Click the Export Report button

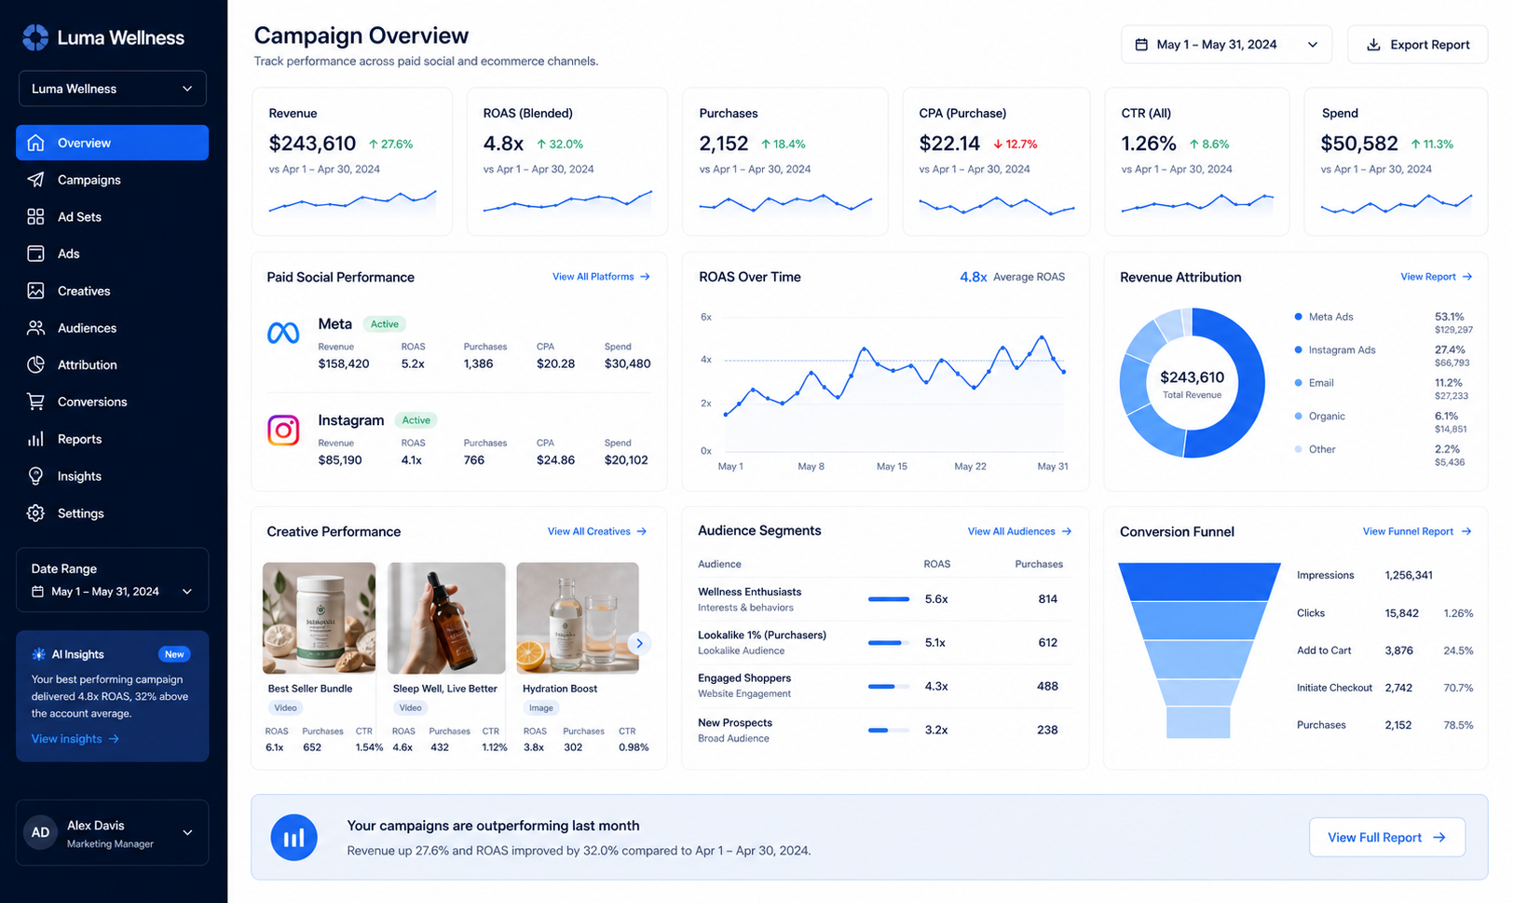click(1417, 45)
